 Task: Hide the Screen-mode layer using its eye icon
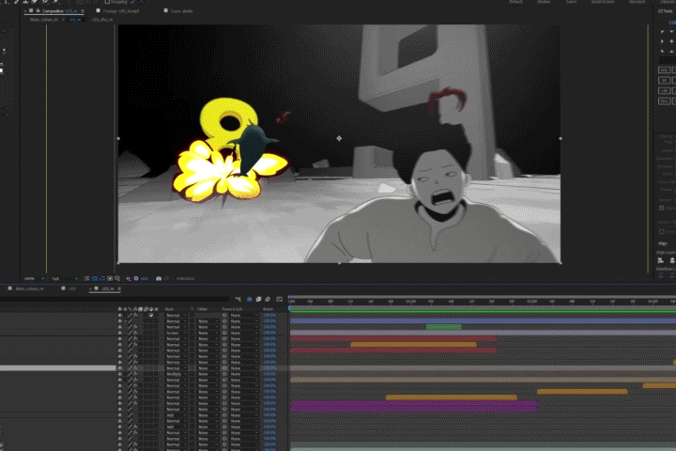pyautogui.click(x=120, y=334)
